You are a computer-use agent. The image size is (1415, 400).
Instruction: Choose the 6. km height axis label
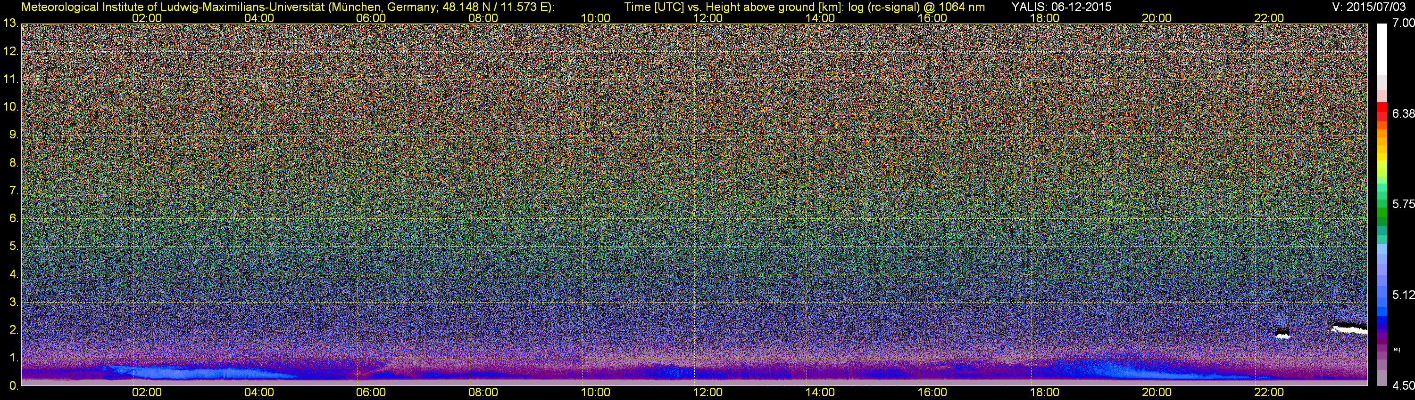pos(14,218)
